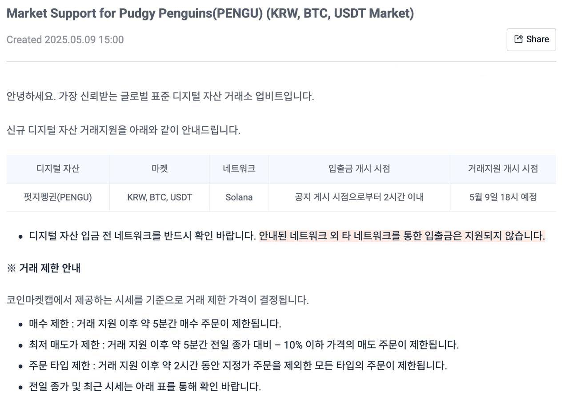Screen dimensions: 569x393
Task: Select the announcement title about Pudgy Penguins
Action: click(x=210, y=13)
